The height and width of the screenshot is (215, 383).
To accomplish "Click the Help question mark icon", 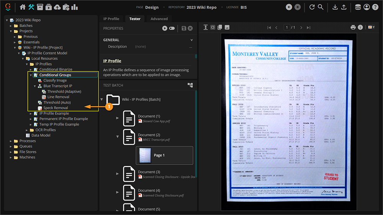I will click(x=375, y=7).
